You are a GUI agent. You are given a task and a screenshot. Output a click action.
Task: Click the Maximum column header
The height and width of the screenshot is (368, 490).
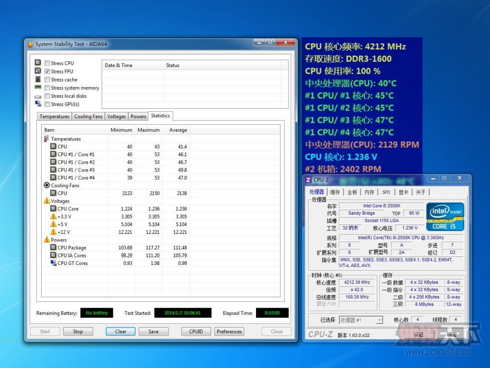(x=148, y=130)
